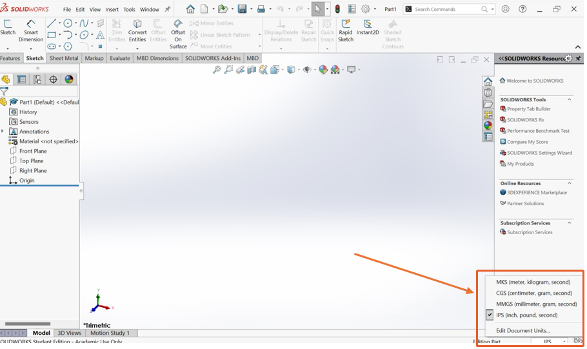Open 3DEXPERIENCE Marketplace link
Image resolution: width=587 pixels, height=349 pixels.
(537, 192)
